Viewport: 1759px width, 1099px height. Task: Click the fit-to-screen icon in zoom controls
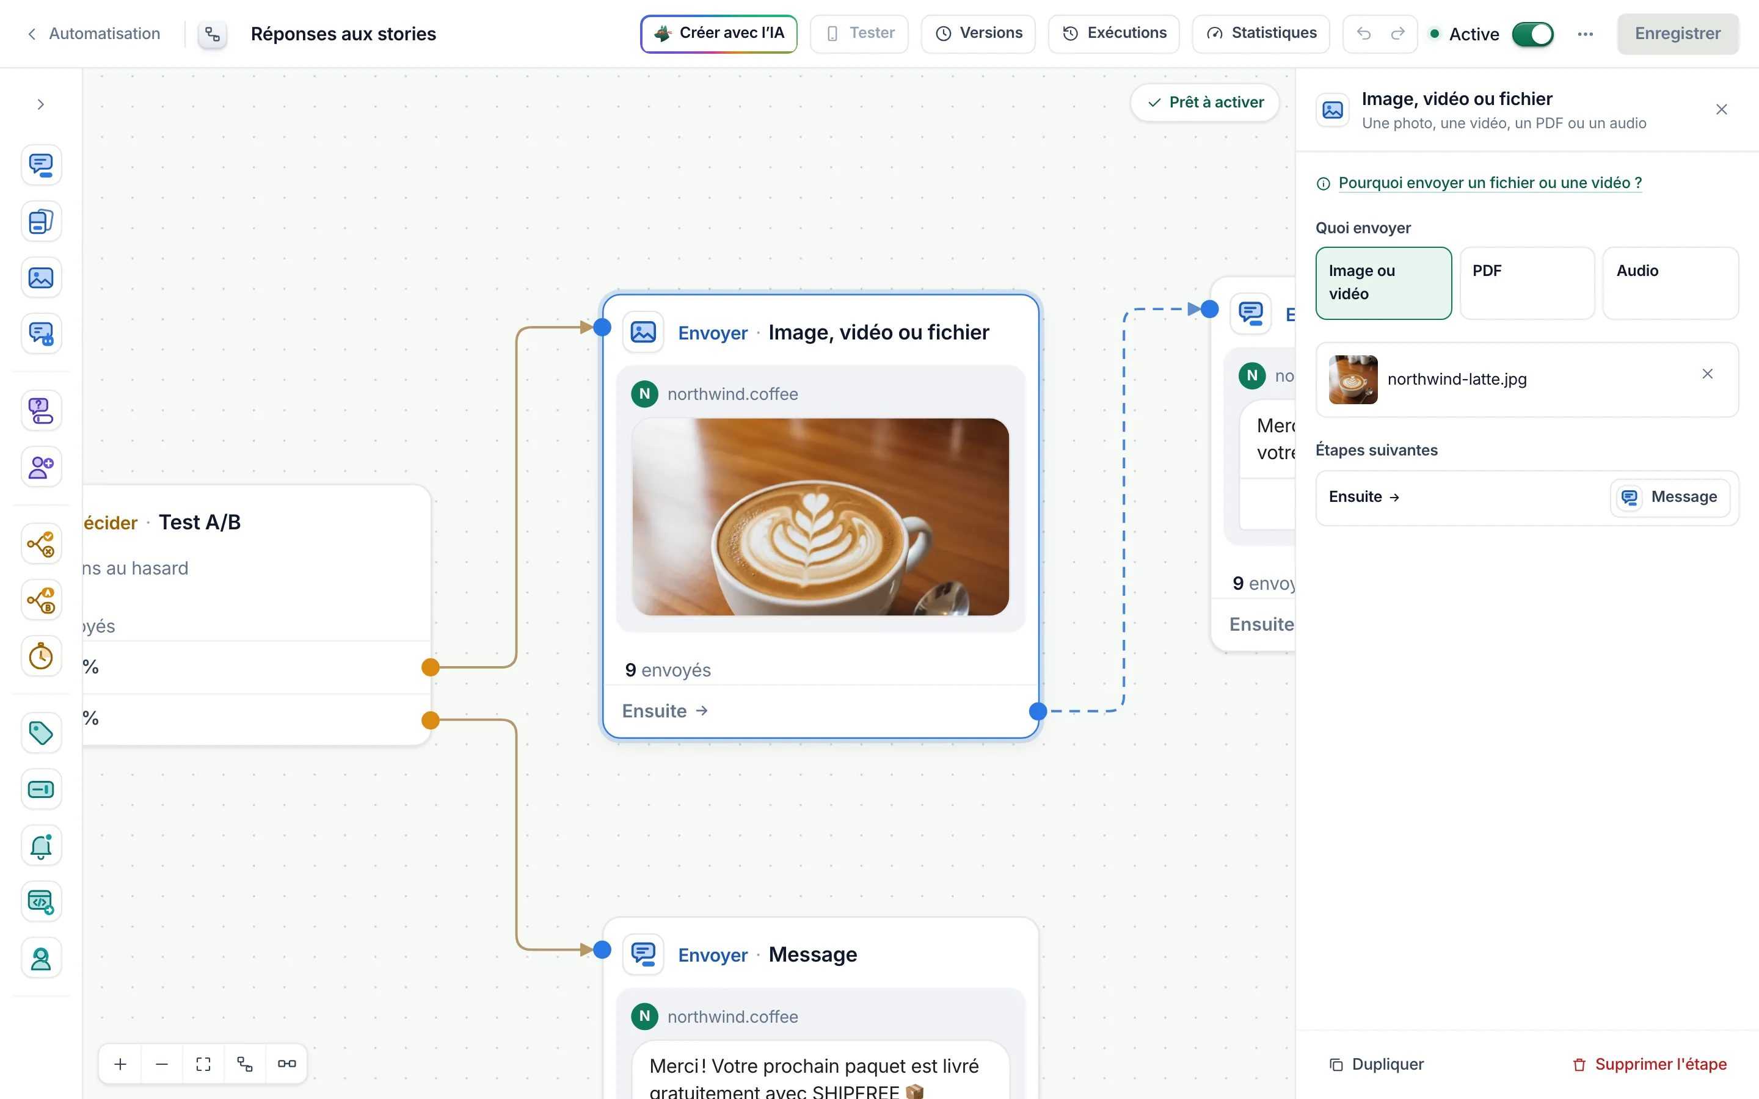point(203,1064)
